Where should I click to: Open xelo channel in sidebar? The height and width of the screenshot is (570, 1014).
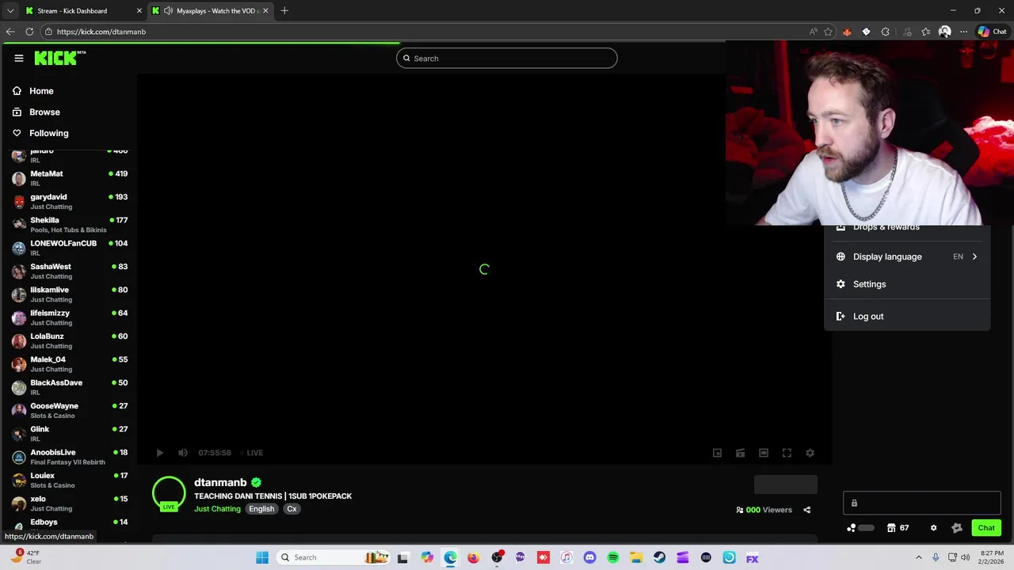(x=70, y=503)
